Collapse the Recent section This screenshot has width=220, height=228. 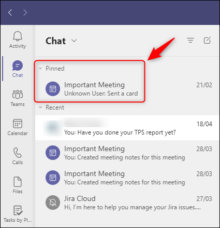pos(40,108)
